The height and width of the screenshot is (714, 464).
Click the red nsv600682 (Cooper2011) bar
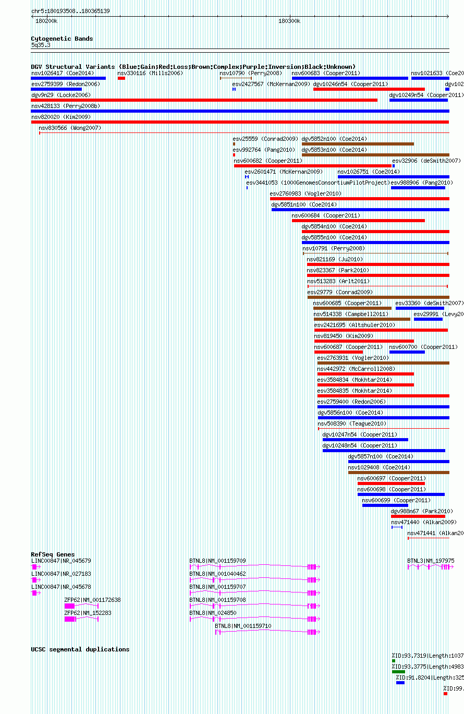click(x=313, y=166)
